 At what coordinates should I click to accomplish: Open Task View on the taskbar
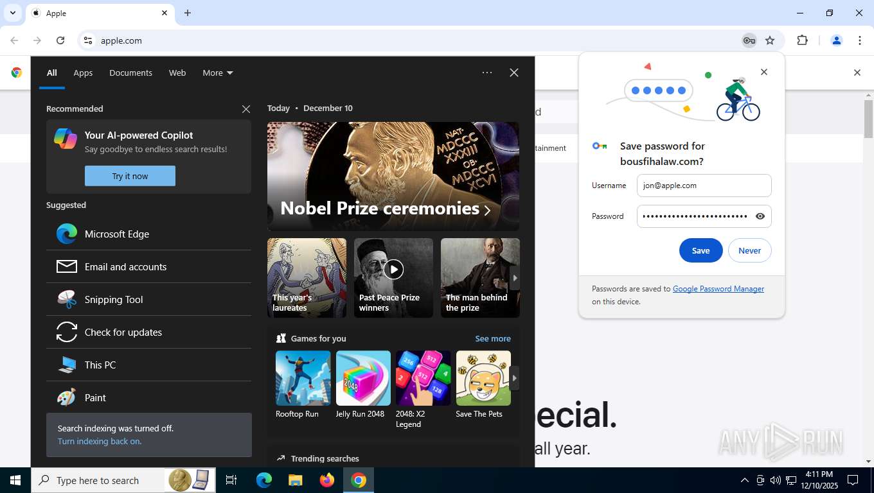click(231, 480)
